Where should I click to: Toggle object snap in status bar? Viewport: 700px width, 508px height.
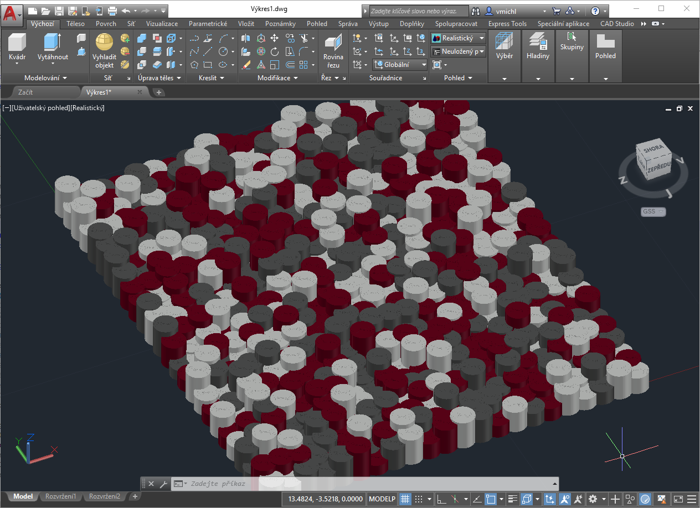[x=491, y=499]
